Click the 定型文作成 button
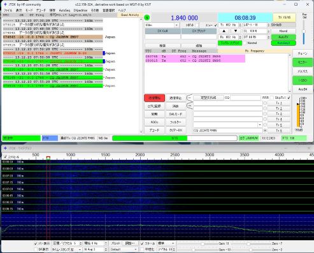Screen dimensions: 314x253 (208, 98)
